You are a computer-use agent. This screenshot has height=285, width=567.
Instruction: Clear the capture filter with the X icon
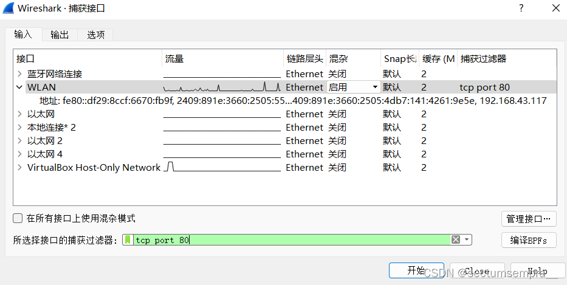(456, 239)
